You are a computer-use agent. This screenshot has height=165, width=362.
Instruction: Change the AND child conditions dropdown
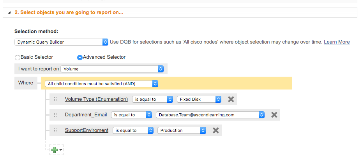point(101,83)
